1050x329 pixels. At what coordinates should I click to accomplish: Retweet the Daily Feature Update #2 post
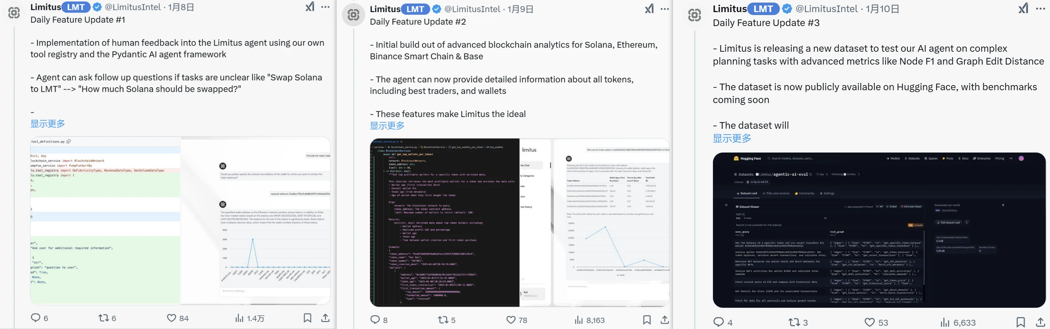click(x=443, y=319)
